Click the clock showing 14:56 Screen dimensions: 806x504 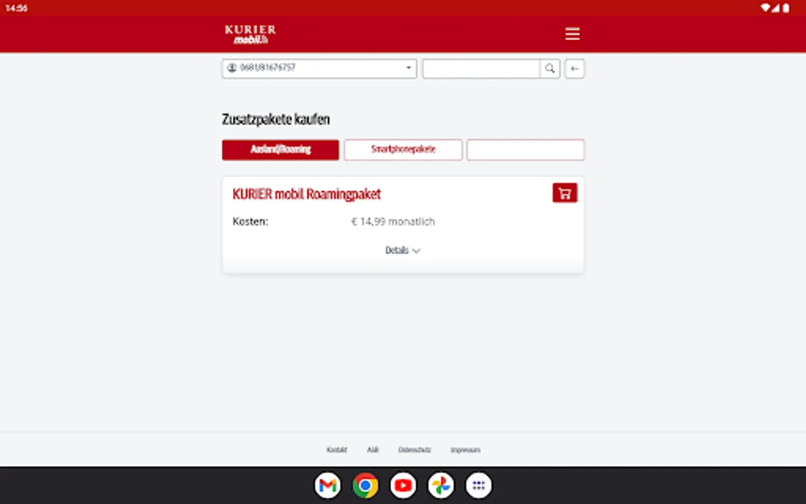16,8
